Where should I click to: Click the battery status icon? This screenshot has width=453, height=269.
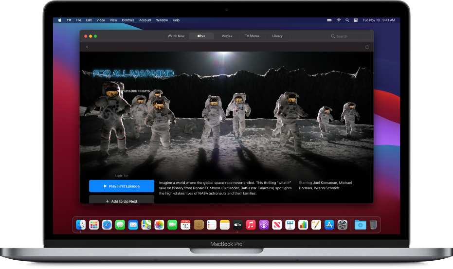[329, 20]
